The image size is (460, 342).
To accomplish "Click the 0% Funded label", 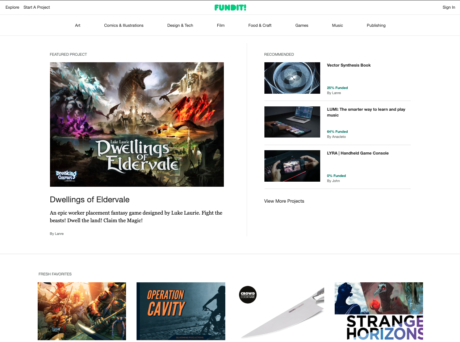I will [336, 176].
